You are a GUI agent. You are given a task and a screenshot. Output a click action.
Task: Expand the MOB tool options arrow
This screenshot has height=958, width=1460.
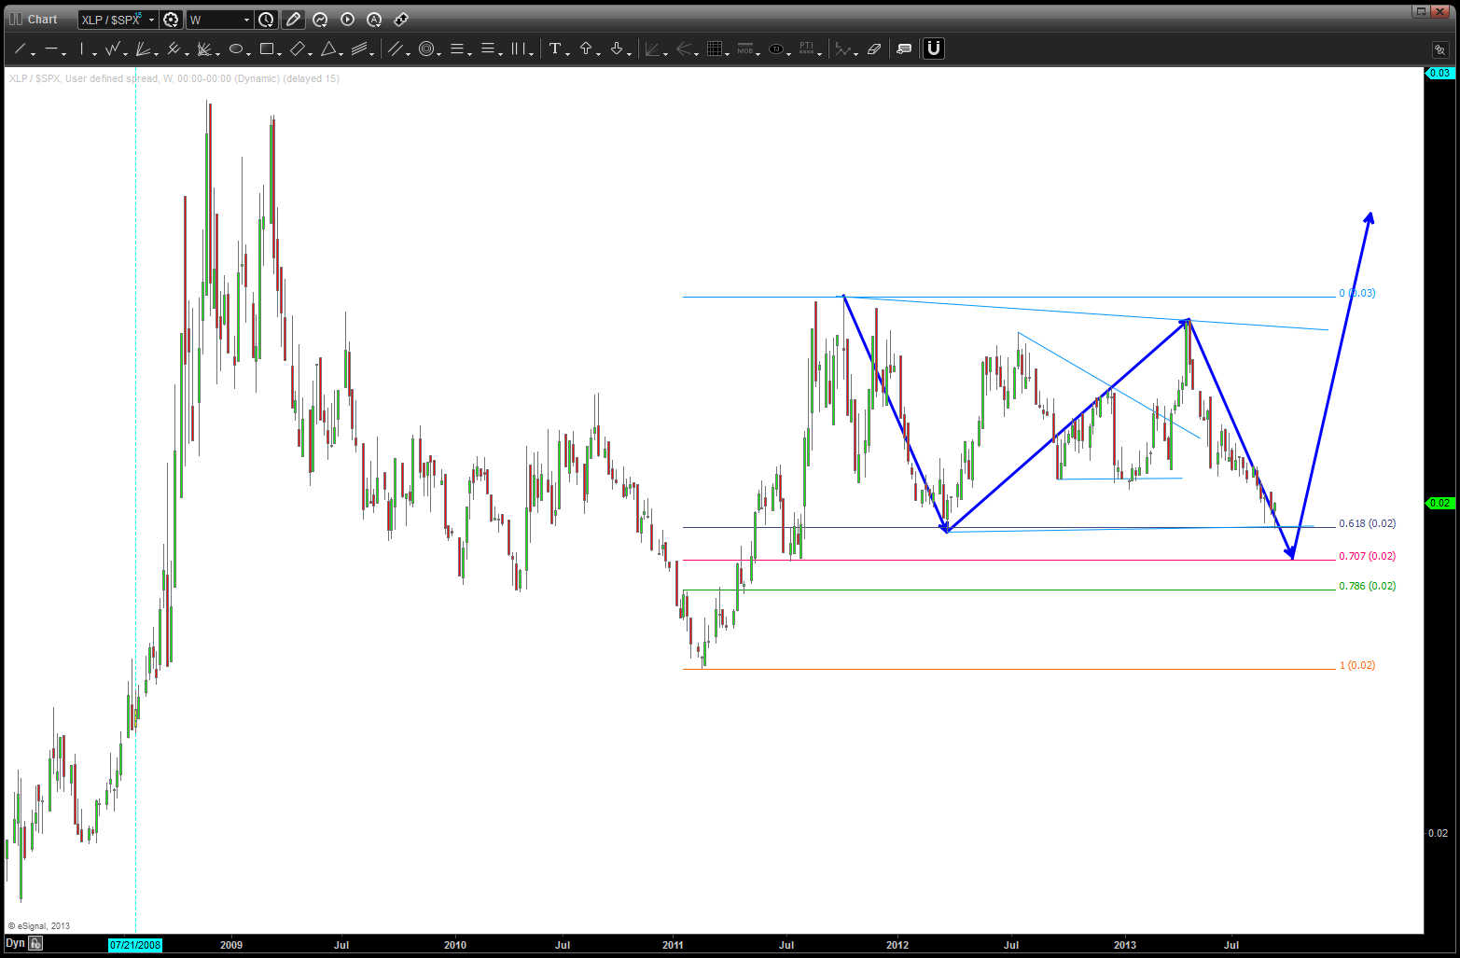758,53
